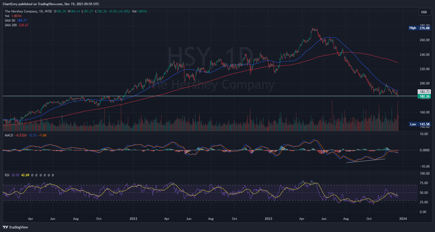Click the 182.73 price tag

(424, 92)
